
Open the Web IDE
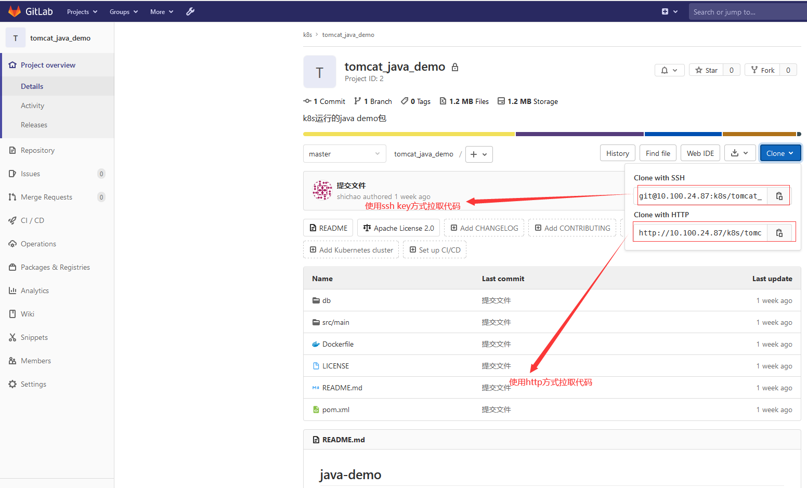pyautogui.click(x=700, y=153)
